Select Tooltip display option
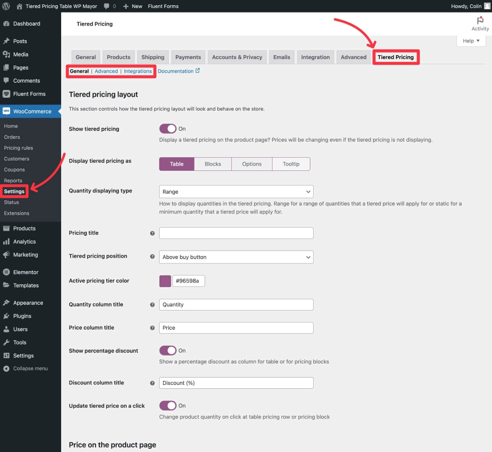 point(291,164)
